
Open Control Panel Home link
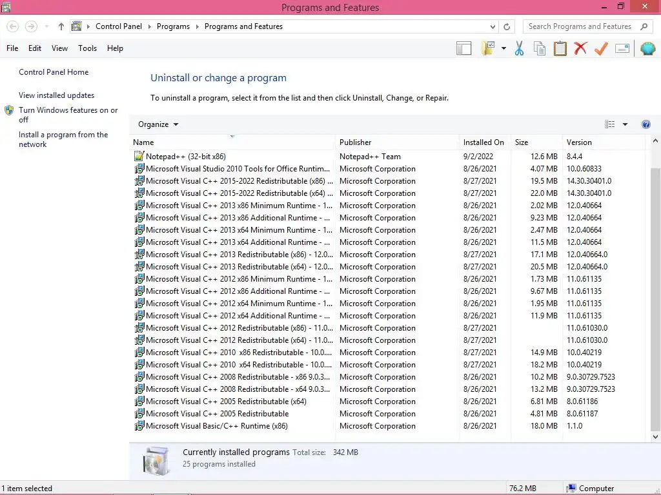point(54,72)
